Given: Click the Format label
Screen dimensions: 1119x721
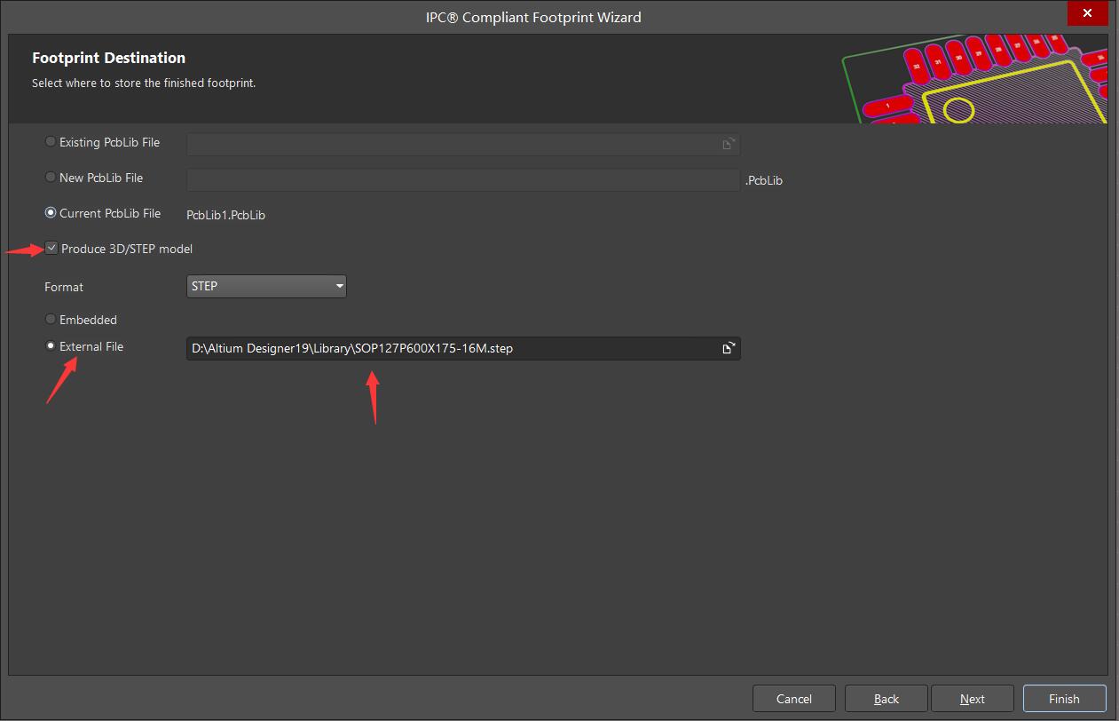Looking at the screenshot, I should 64,287.
